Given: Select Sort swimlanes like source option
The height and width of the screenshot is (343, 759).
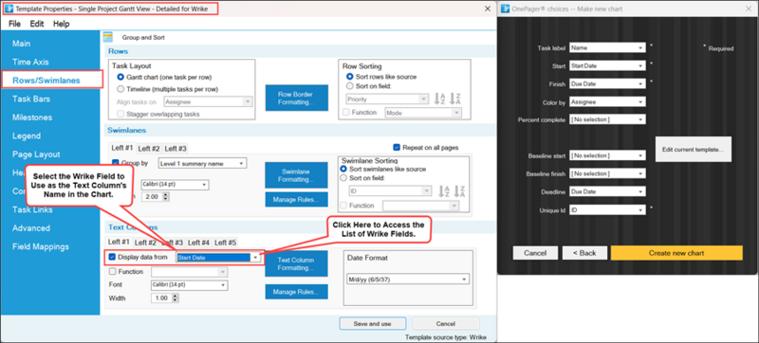Looking at the screenshot, I should [343, 169].
